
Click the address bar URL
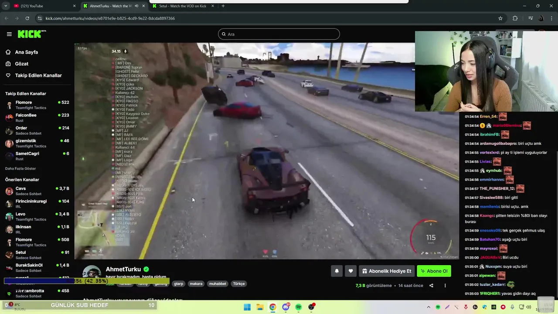click(110, 18)
